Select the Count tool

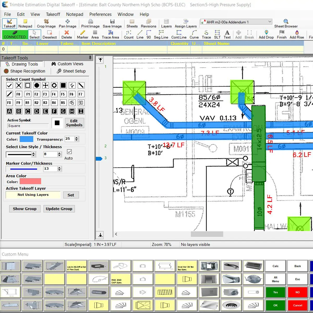128,34
